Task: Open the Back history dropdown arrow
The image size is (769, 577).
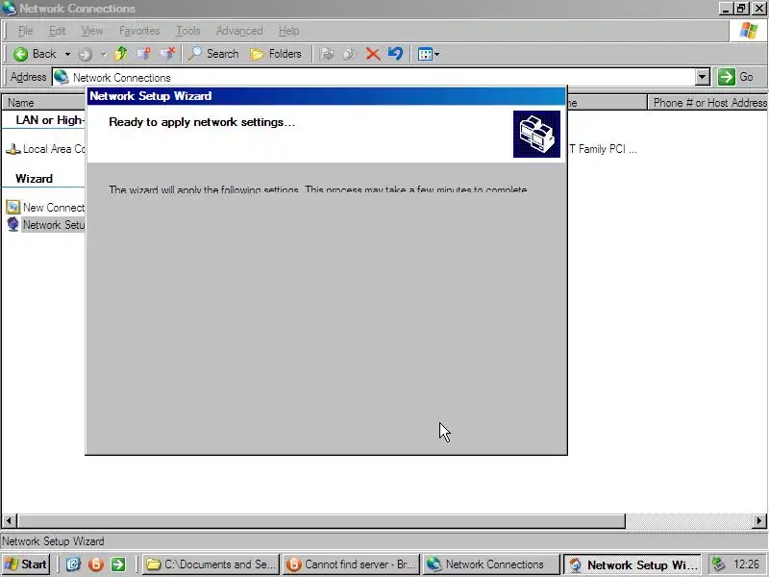Action: click(x=67, y=54)
